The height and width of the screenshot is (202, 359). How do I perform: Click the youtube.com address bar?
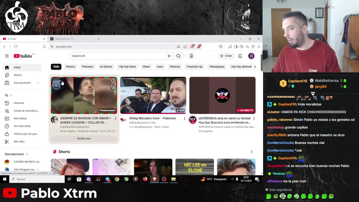pyautogui.click(x=112, y=47)
